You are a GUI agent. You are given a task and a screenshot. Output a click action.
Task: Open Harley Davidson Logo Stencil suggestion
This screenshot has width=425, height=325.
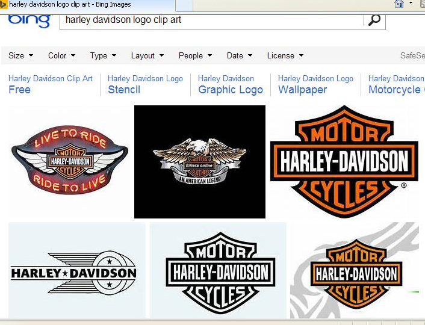(145, 84)
